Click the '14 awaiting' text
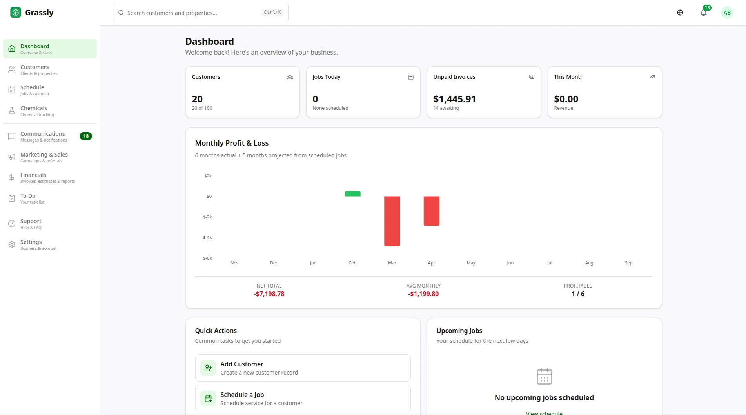The height and width of the screenshot is (415, 746). (x=446, y=108)
